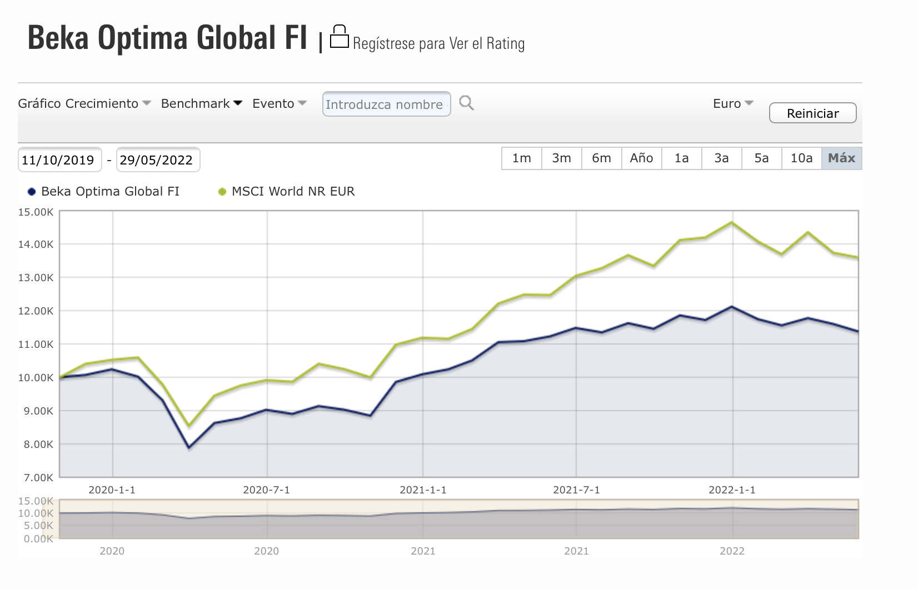Open the Evento dropdown
This screenshot has width=918, height=589.
[x=279, y=104]
